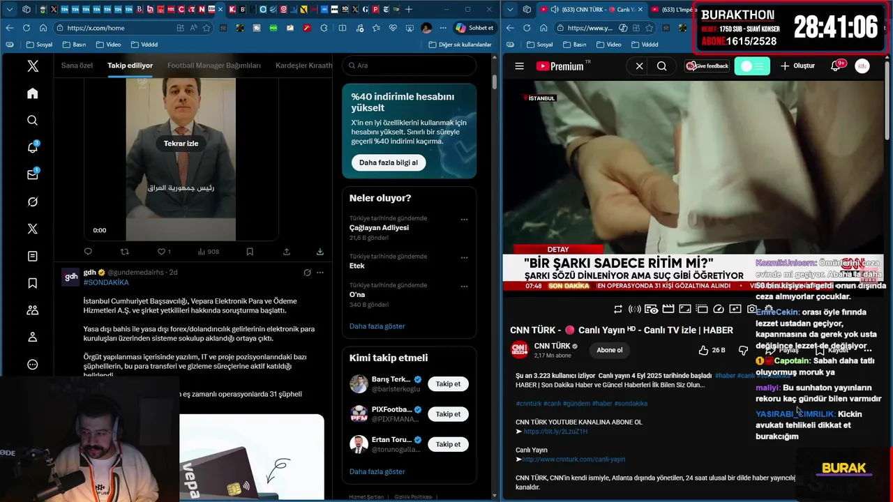
Task: Reply to the video tweet
Action: [x=88, y=252]
